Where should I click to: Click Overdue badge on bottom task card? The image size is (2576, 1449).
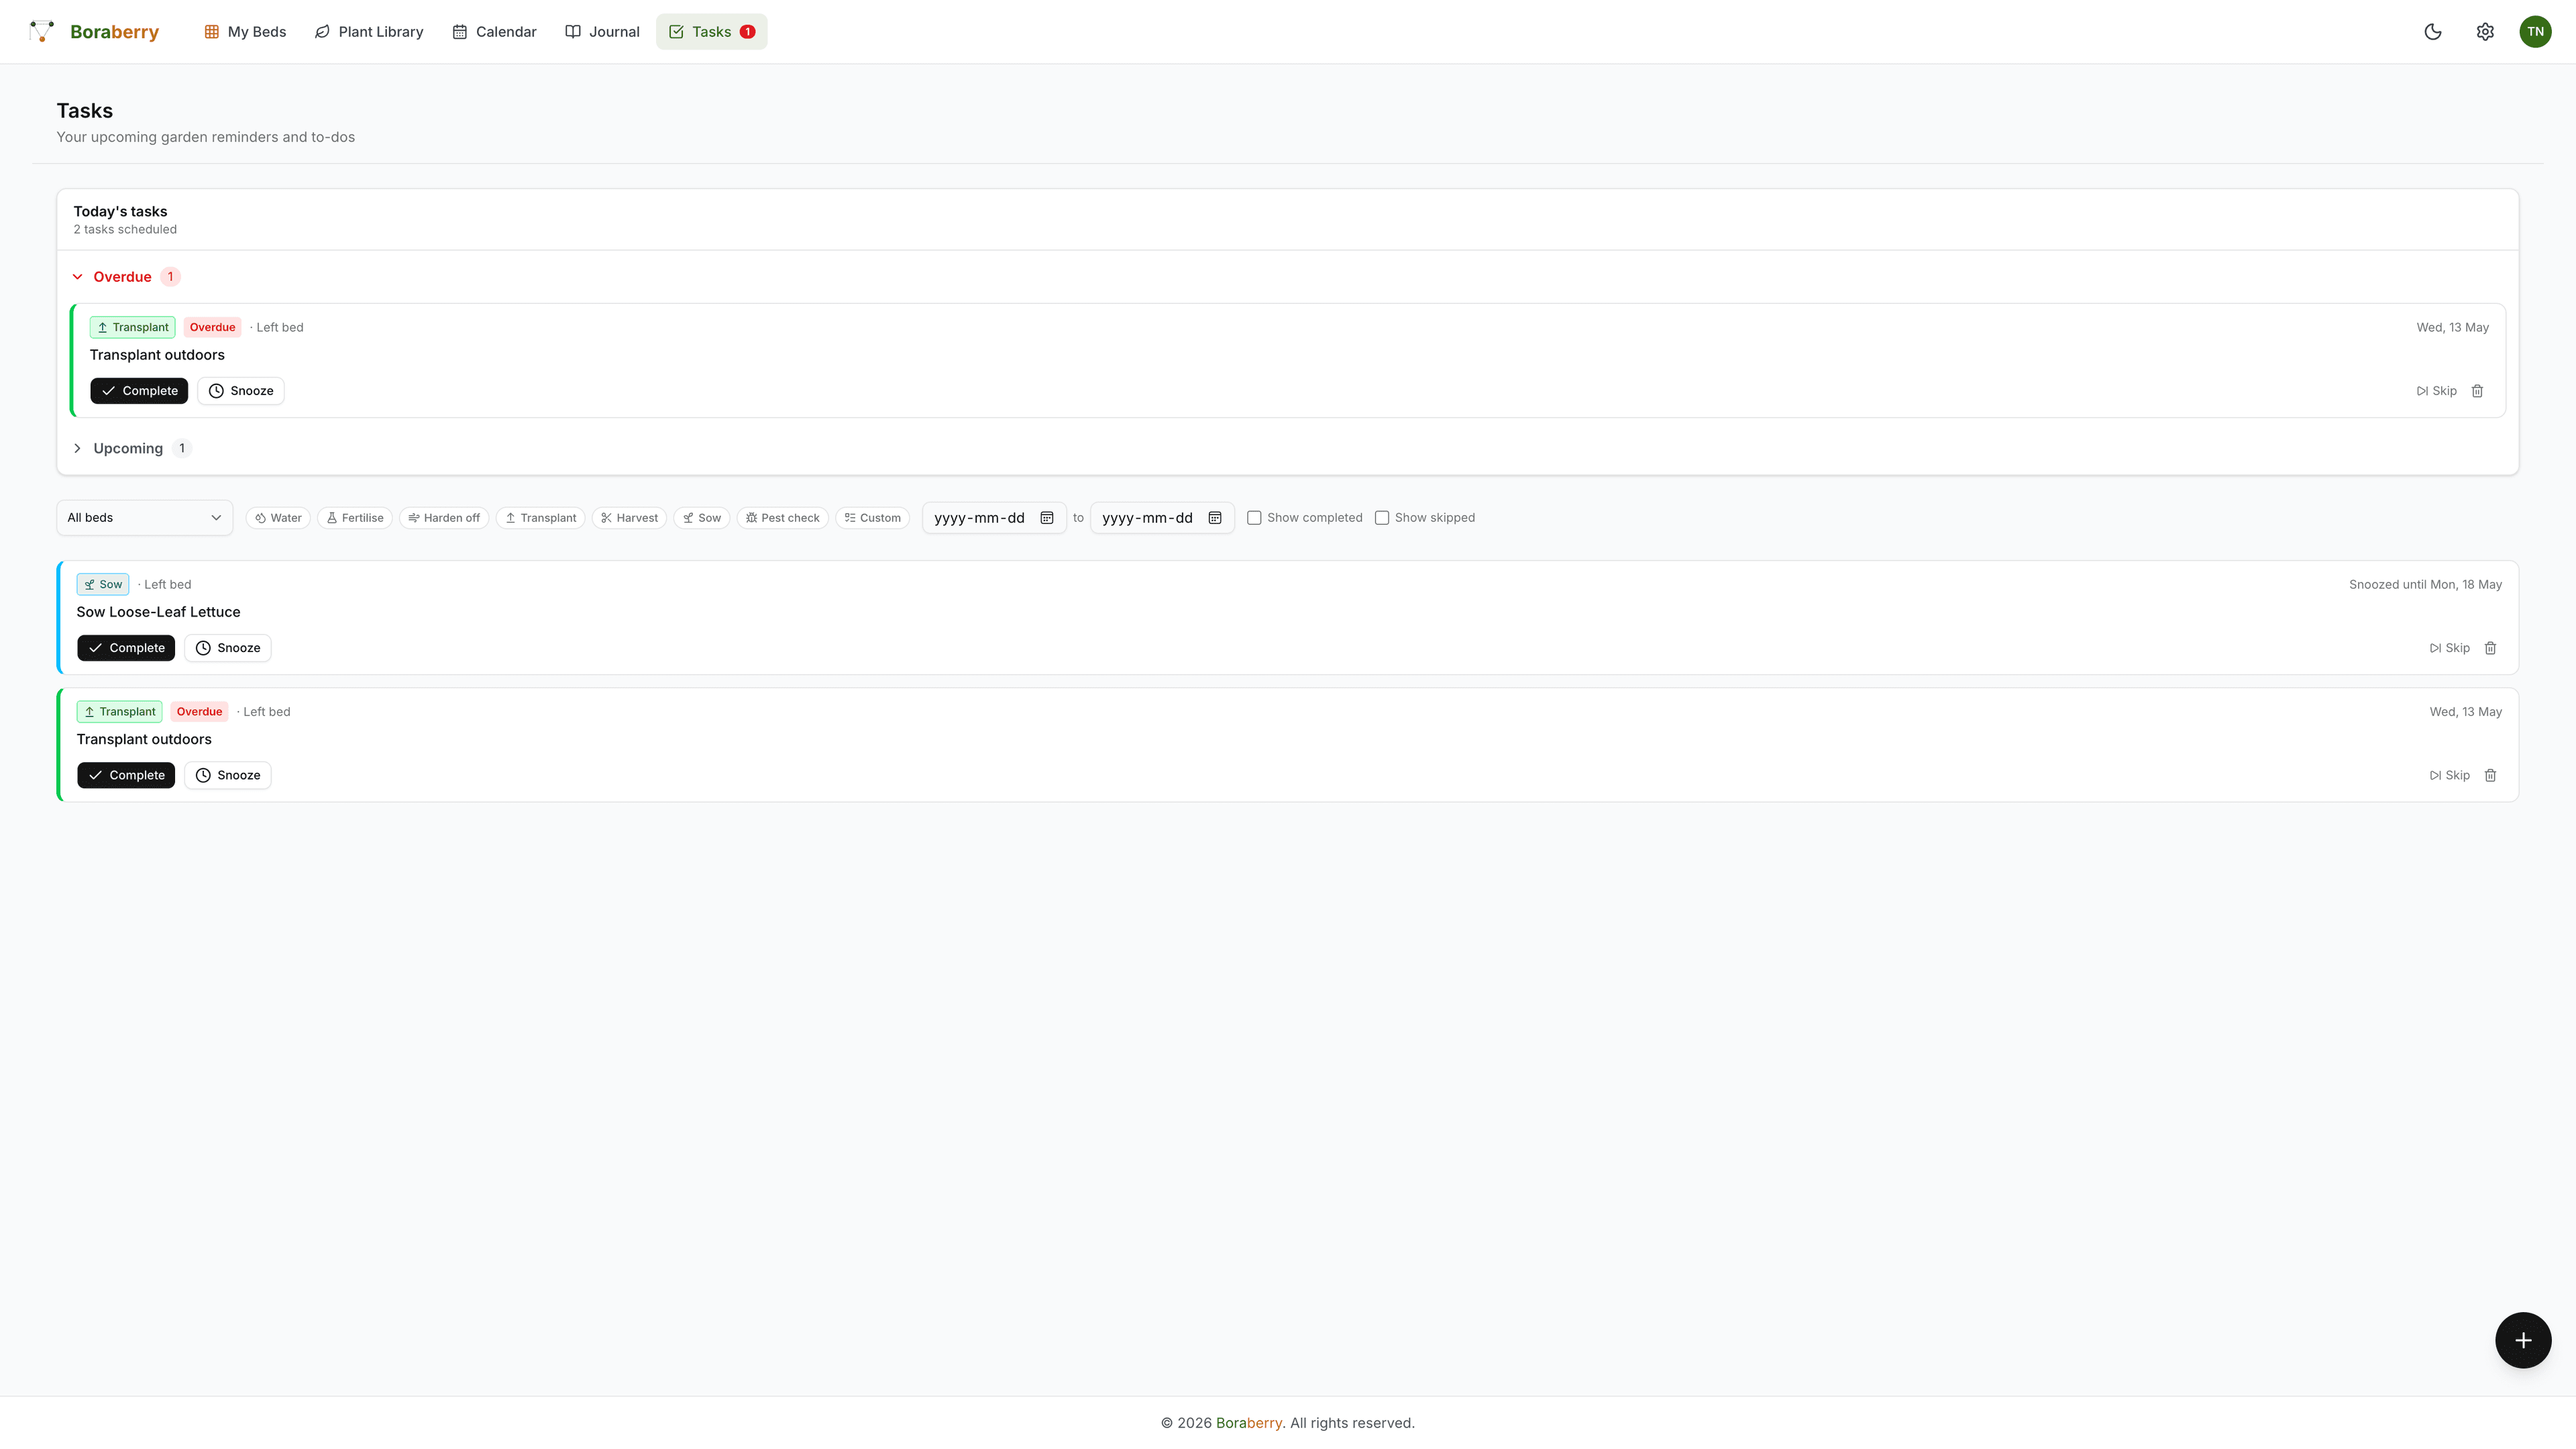pyautogui.click(x=199, y=712)
